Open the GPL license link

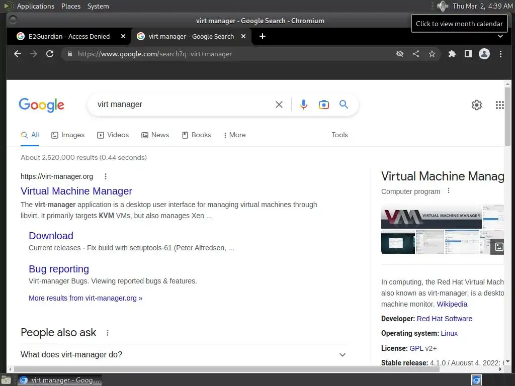tap(416, 348)
